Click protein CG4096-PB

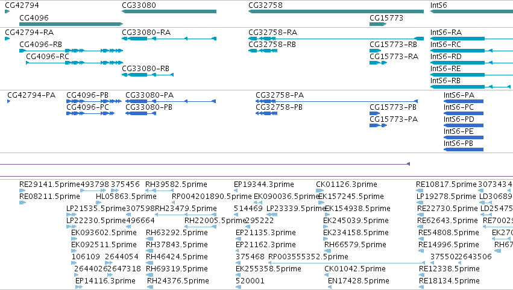point(87,95)
